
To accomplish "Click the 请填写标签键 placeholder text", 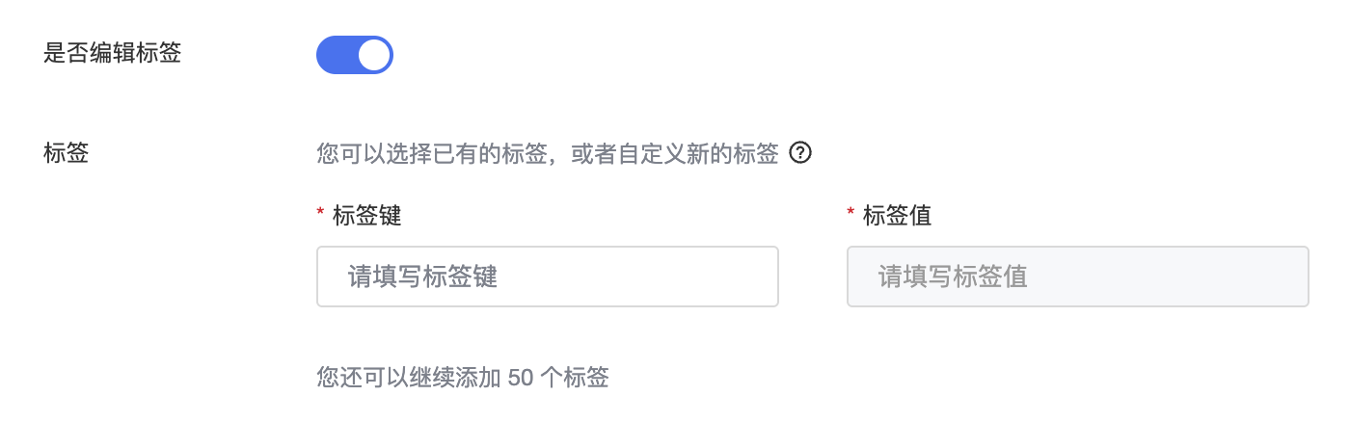I will pyautogui.click(x=422, y=277).
